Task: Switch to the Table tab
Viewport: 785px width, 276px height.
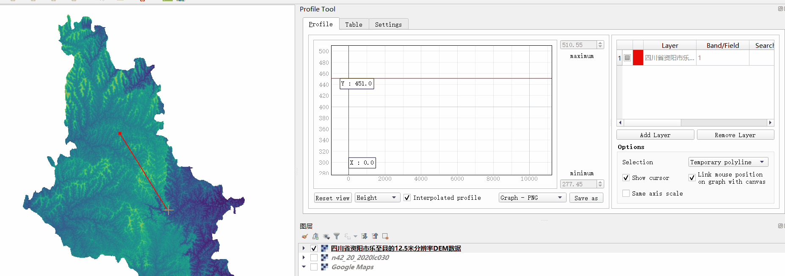Action: 354,25
